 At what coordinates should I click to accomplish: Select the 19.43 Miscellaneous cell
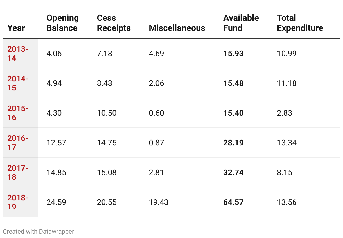pos(159,202)
